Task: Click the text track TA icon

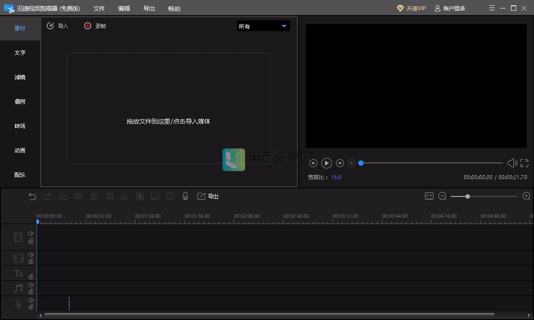Action: [18, 273]
